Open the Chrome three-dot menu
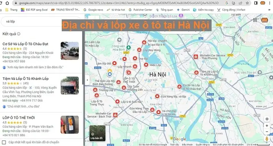Image resolution: width=273 pixels, height=146 pixels. coord(270,3)
